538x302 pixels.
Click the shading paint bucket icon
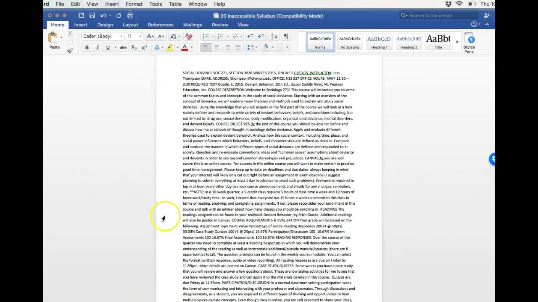point(265,47)
